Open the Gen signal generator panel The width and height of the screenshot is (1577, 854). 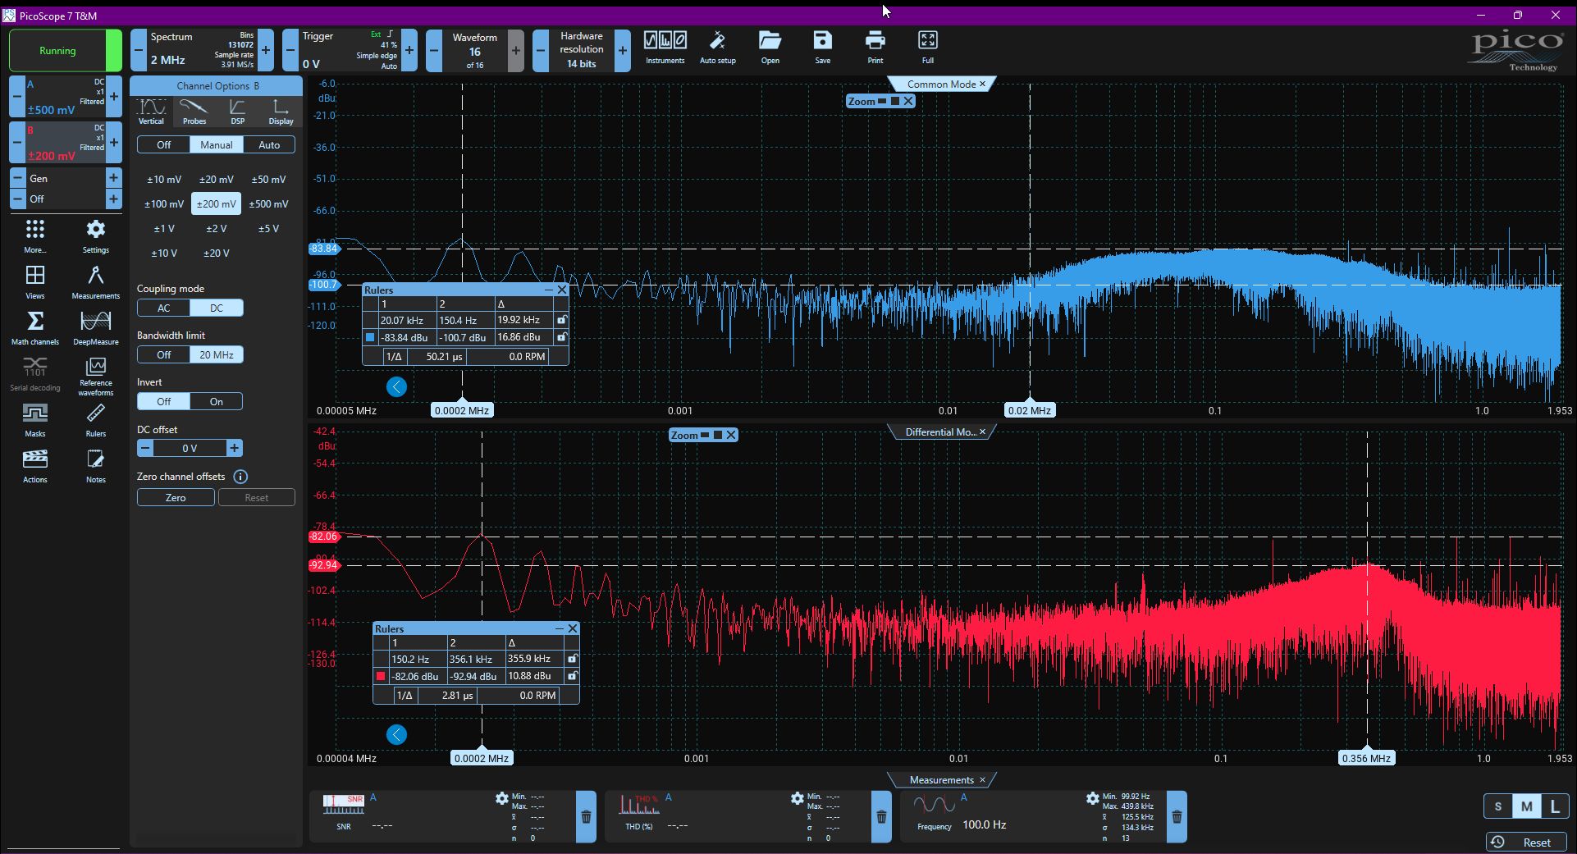point(66,179)
